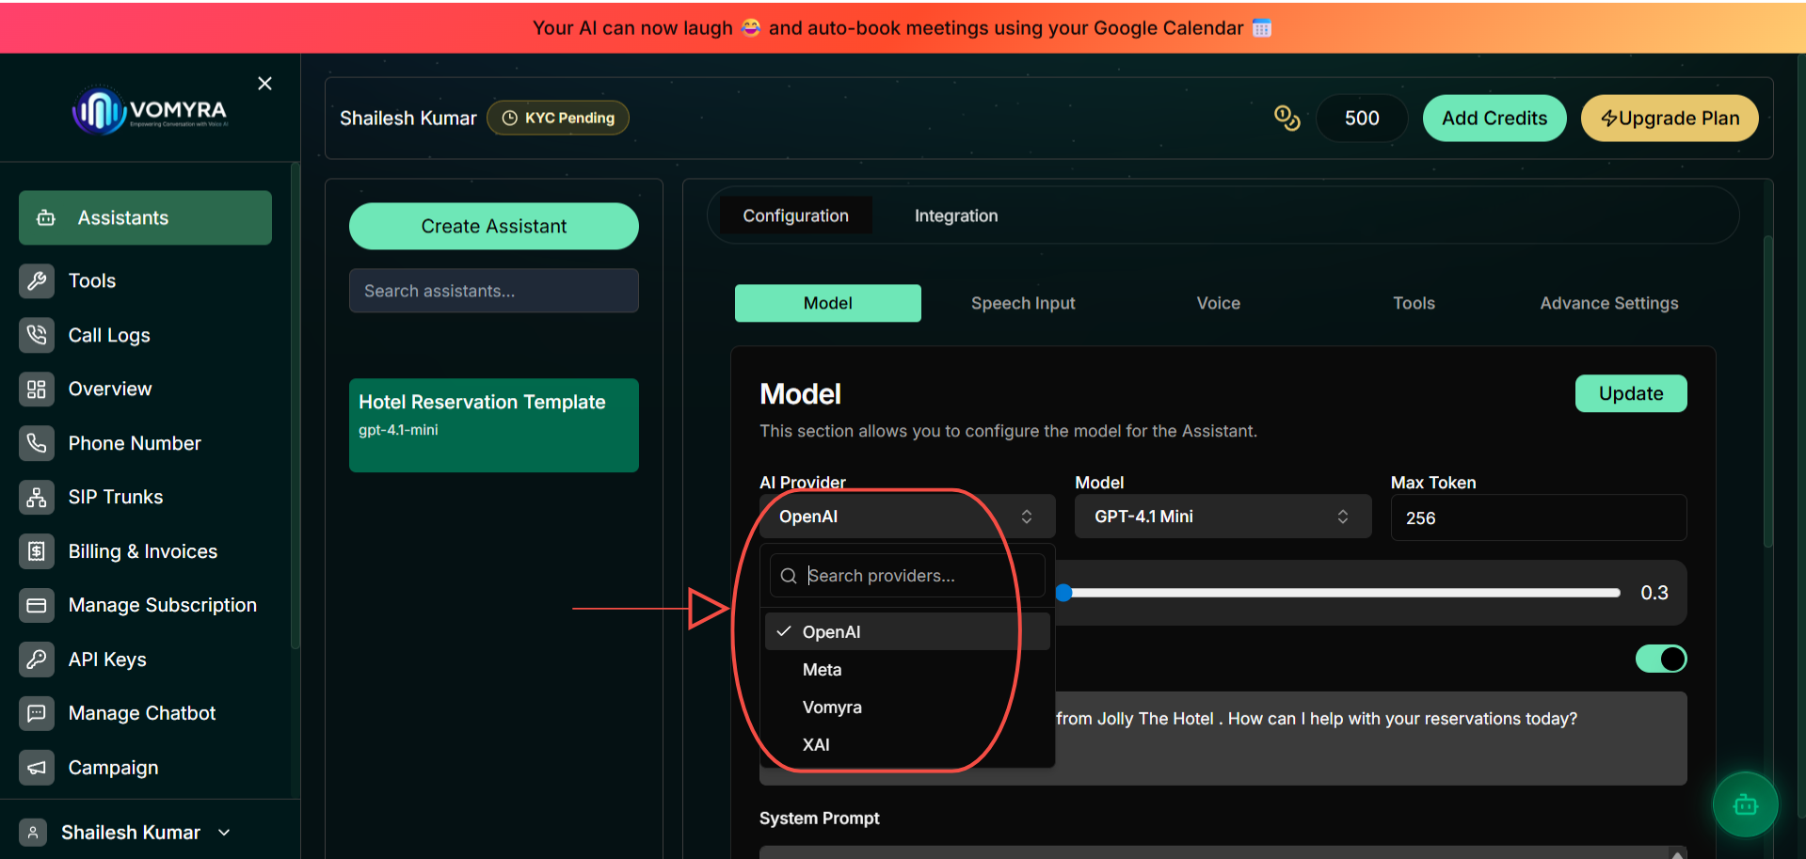Click the Create Assistant button
Viewport: 1806px width, 859px height.
pos(494,226)
